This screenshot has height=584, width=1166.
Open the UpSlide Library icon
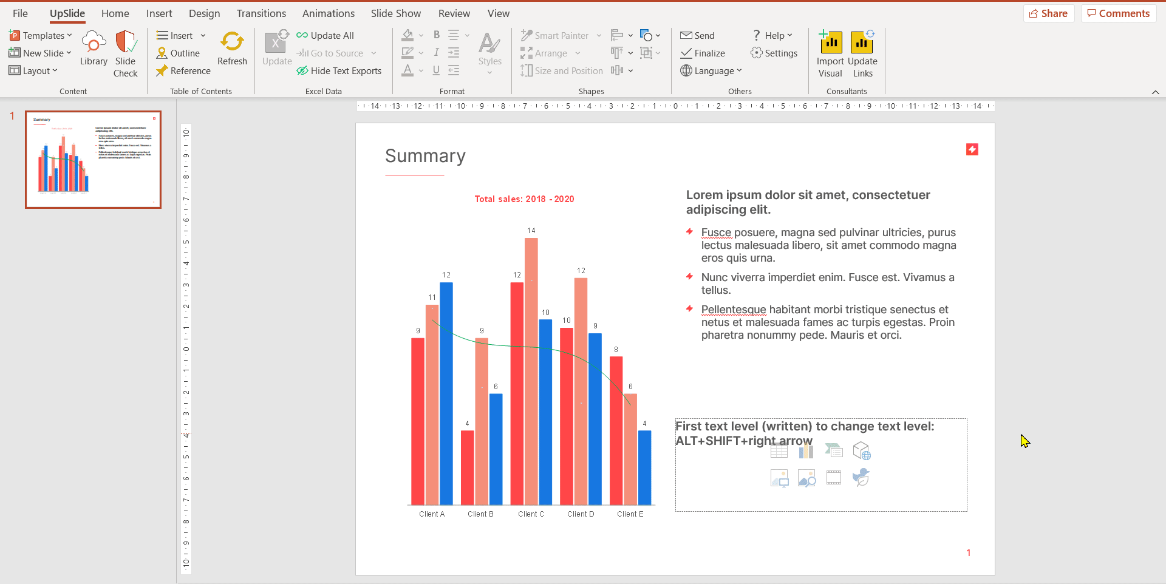94,48
